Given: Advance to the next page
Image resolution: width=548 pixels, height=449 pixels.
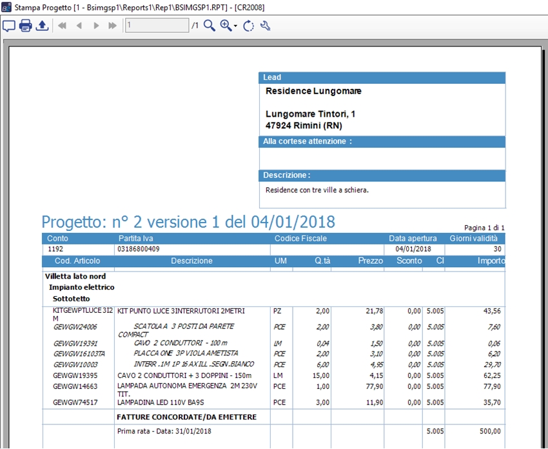Looking at the screenshot, I should tap(96, 26).
